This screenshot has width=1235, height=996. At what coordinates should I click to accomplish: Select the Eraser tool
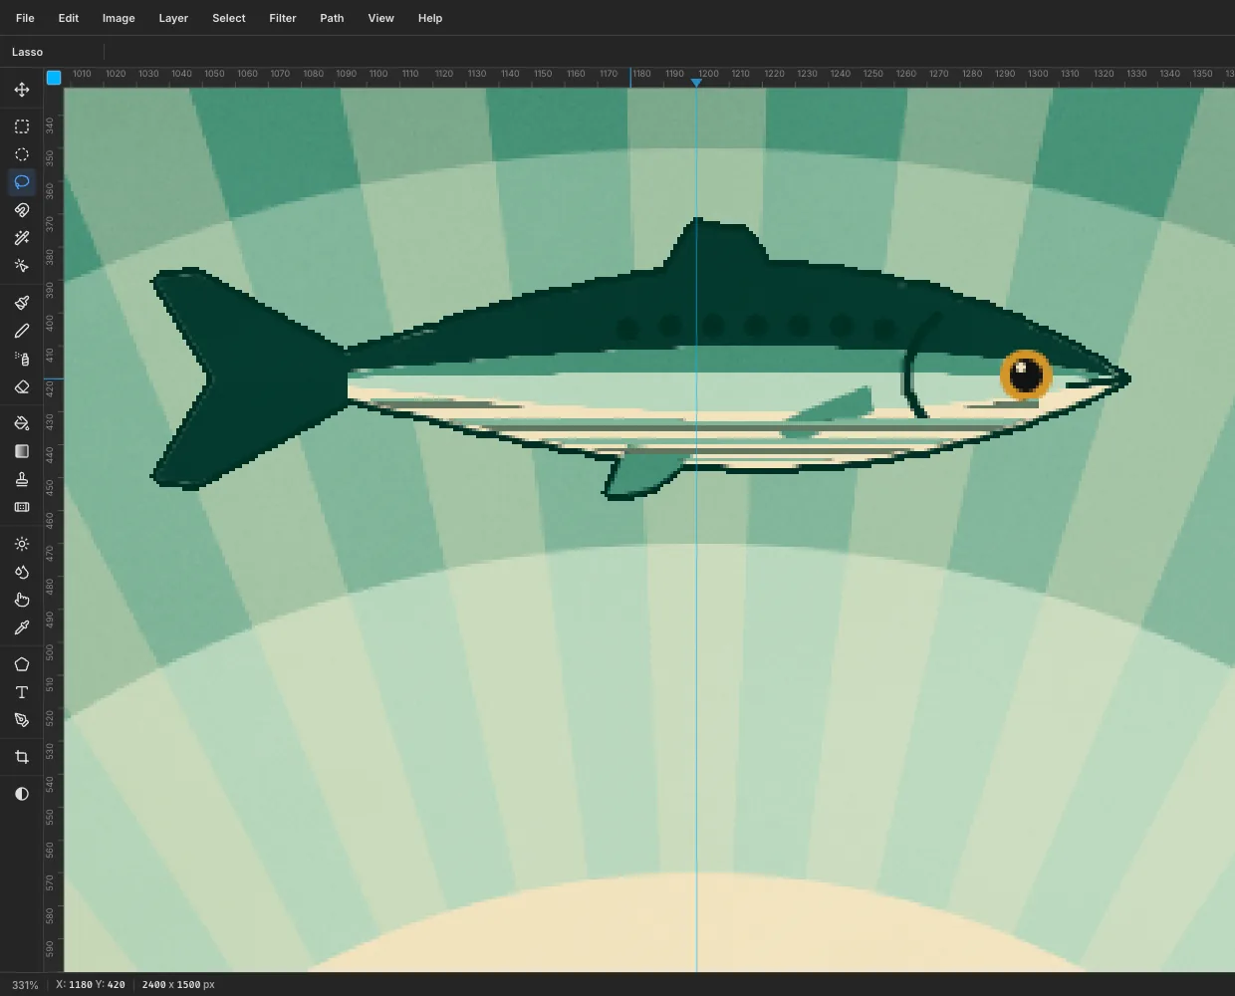tap(22, 386)
